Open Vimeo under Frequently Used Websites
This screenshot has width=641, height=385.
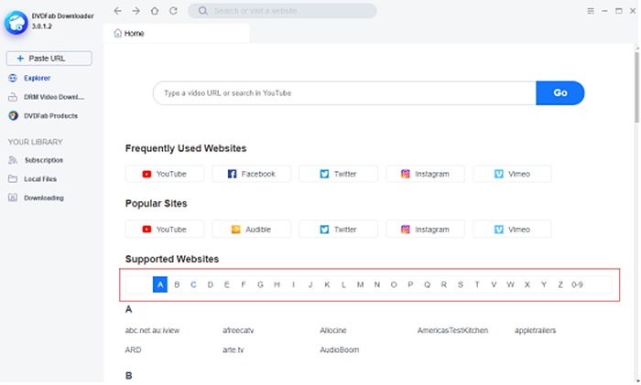(512, 174)
